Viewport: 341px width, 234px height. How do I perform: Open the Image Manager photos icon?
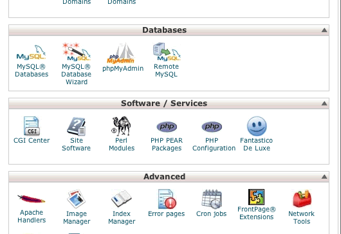coord(77,199)
